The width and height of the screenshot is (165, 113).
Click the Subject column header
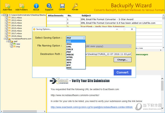121,16
